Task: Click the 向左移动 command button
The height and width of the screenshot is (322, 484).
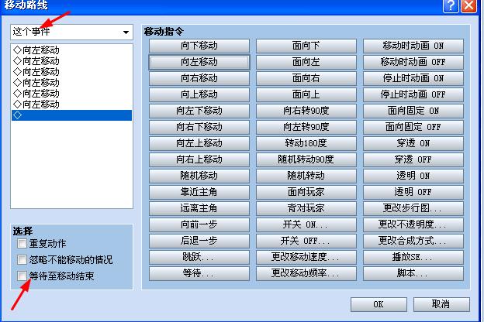Action: coord(199,62)
